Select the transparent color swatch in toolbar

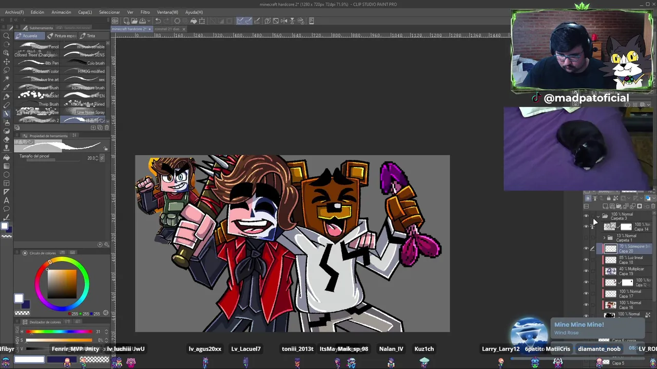(x=7, y=236)
